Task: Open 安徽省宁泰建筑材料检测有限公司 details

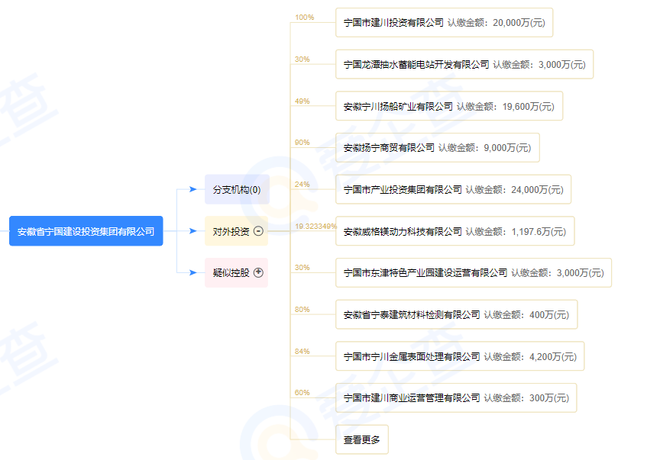Action: pyautogui.click(x=457, y=314)
